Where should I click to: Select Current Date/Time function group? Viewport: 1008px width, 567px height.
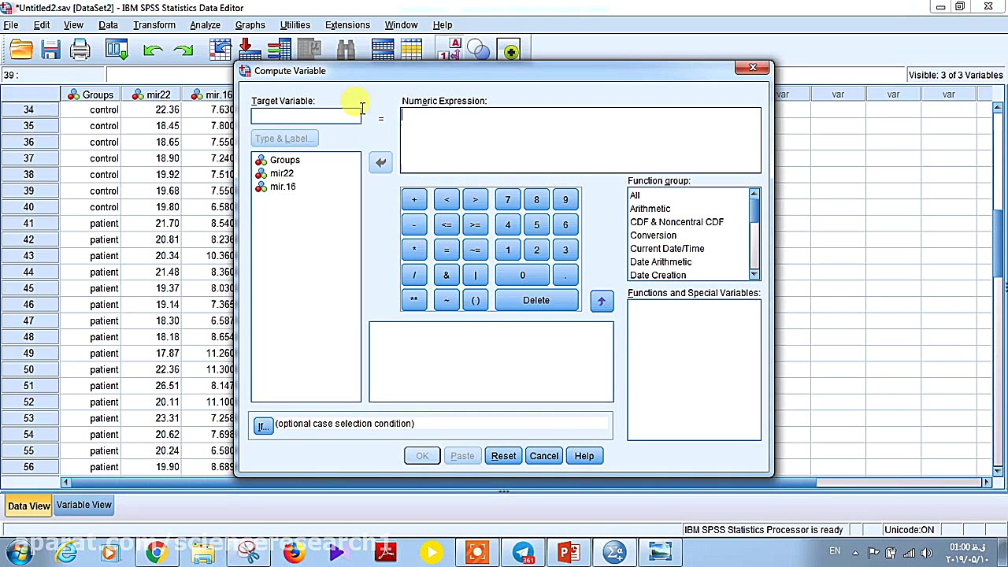(667, 249)
